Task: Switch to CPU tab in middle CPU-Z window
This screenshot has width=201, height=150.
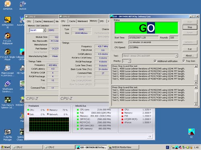Action: click(63, 21)
